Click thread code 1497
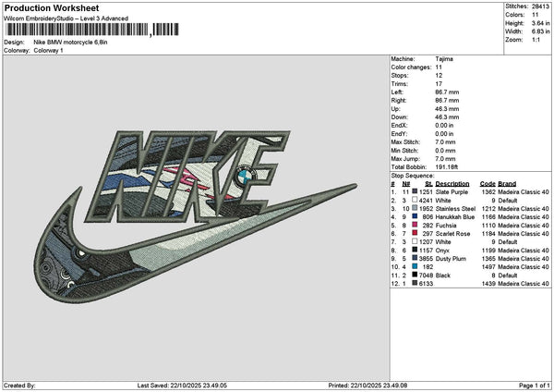Image resolution: width=554 pixels, height=392 pixels. (x=488, y=267)
